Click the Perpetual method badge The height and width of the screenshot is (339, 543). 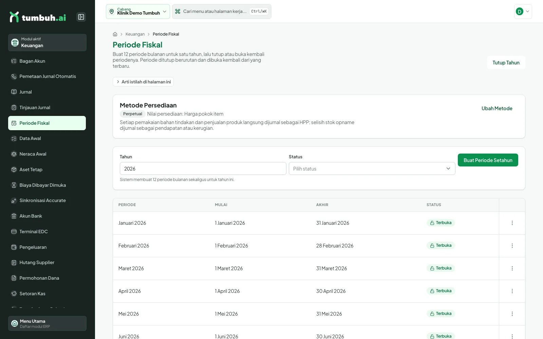[133, 114]
